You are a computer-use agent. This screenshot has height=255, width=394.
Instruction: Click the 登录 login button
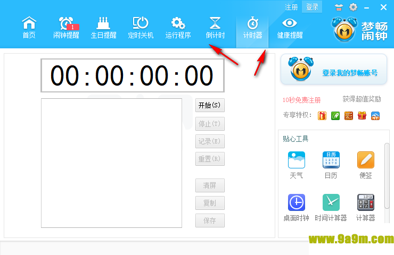point(312,7)
